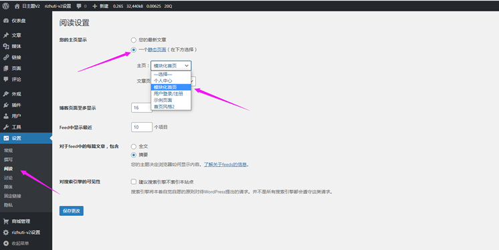Viewport: 499px width, 250px height.
Task: Open the WordPress logo menu
Action: click(6, 6)
